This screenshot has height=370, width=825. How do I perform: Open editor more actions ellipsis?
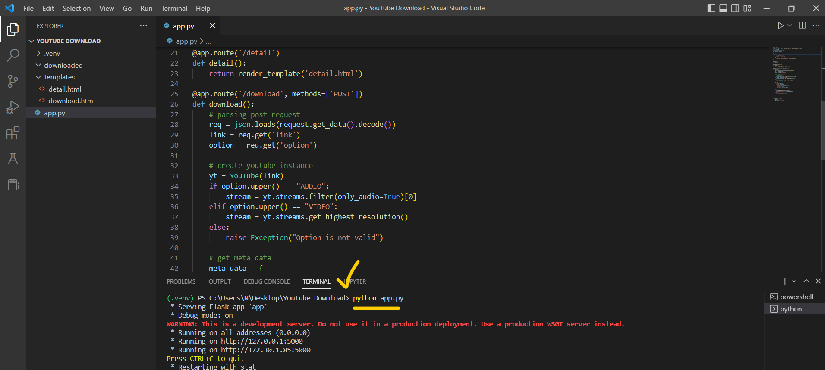click(816, 25)
